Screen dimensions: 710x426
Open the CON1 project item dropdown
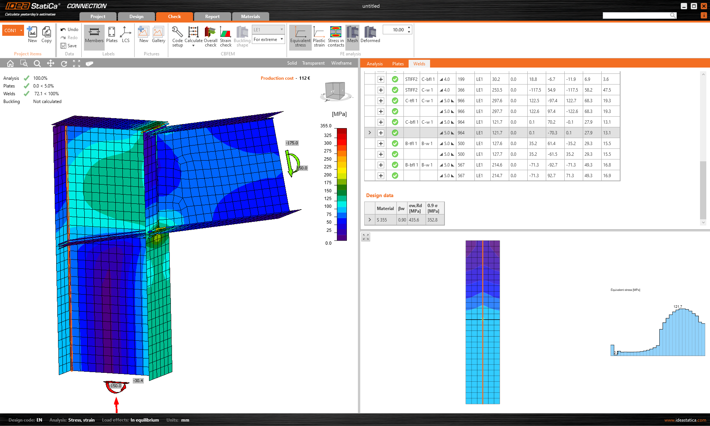(21, 30)
